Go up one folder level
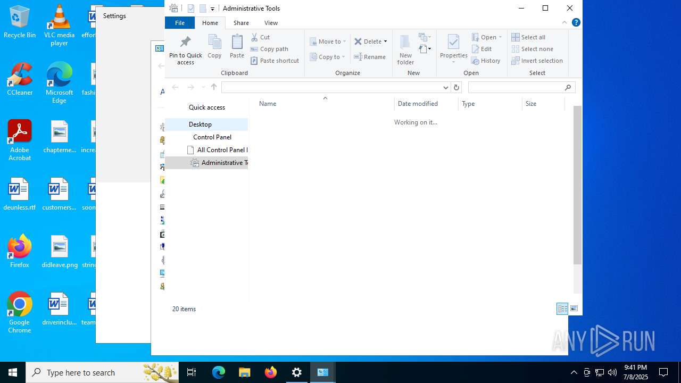 coord(214,87)
